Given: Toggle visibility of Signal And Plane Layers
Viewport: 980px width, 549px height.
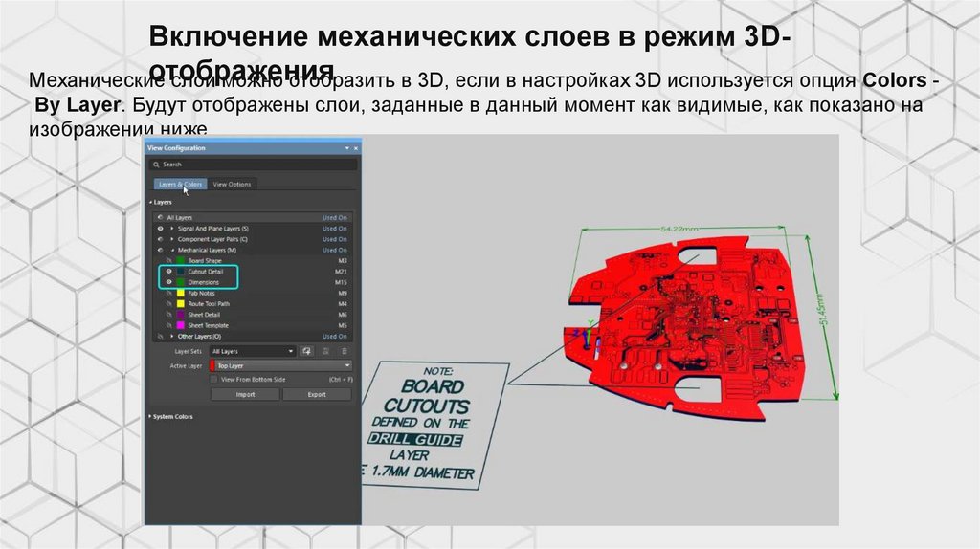Looking at the screenshot, I should (x=160, y=229).
